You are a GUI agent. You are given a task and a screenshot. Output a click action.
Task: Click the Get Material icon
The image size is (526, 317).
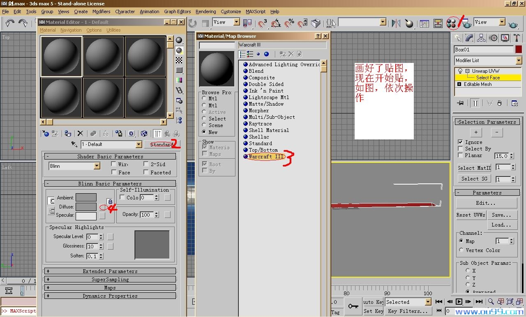(x=46, y=134)
